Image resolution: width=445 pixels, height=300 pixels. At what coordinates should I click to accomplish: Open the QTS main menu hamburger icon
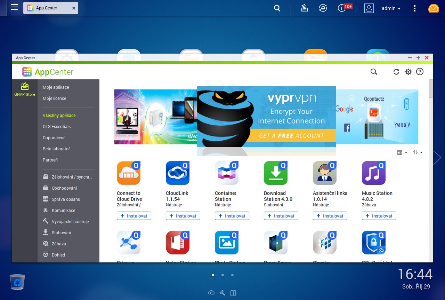[x=14, y=7]
